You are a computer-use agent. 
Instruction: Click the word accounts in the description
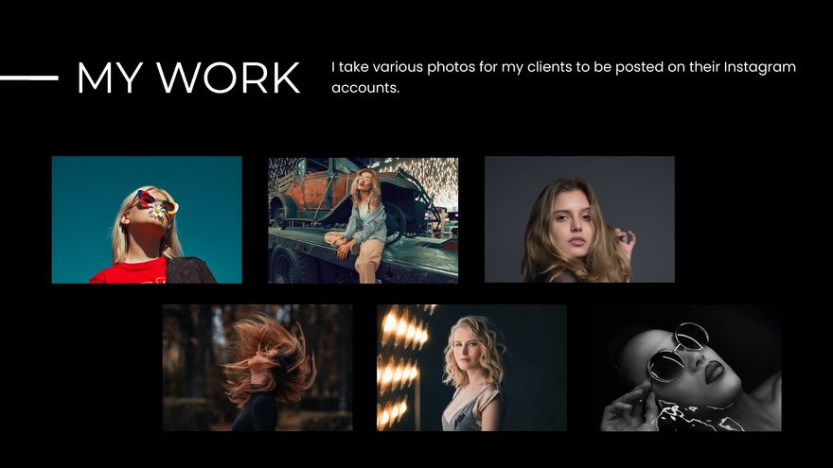tap(364, 88)
